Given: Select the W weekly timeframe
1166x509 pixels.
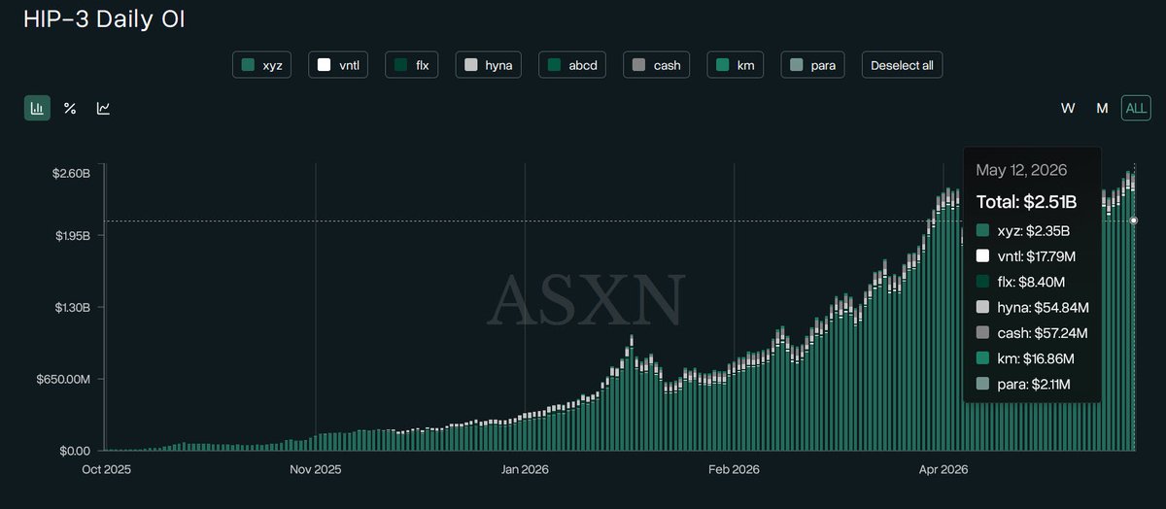Looking at the screenshot, I should (x=1068, y=108).
